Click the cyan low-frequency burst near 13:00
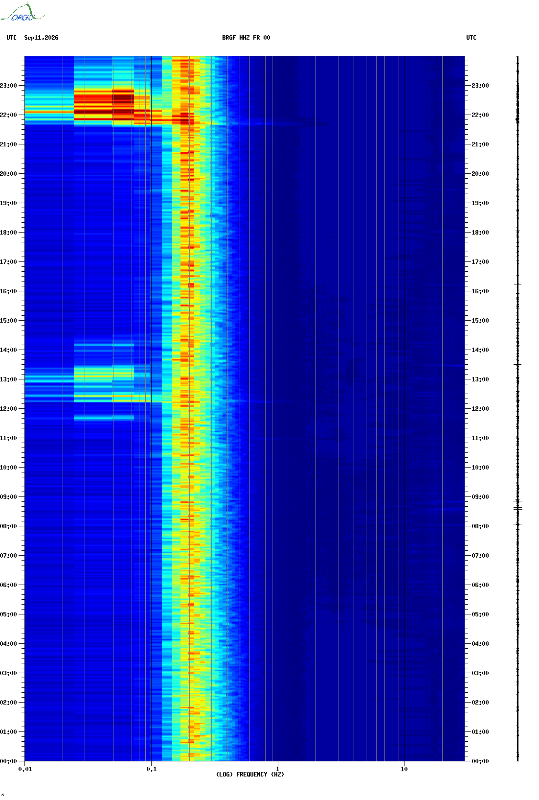539x800 pixels. point(104,373)
